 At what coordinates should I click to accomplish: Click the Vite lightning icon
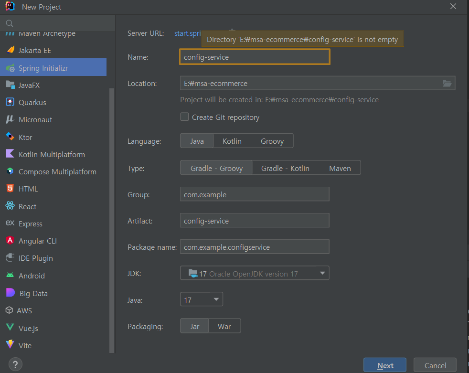pos(10,345)
